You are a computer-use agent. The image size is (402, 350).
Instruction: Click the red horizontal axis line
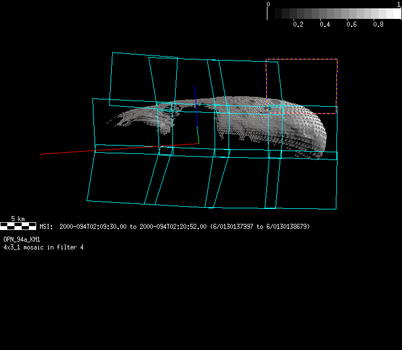[x=111, y=148]
